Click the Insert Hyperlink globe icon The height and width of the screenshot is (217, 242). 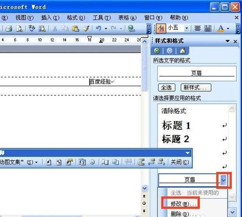pos(131,29)
